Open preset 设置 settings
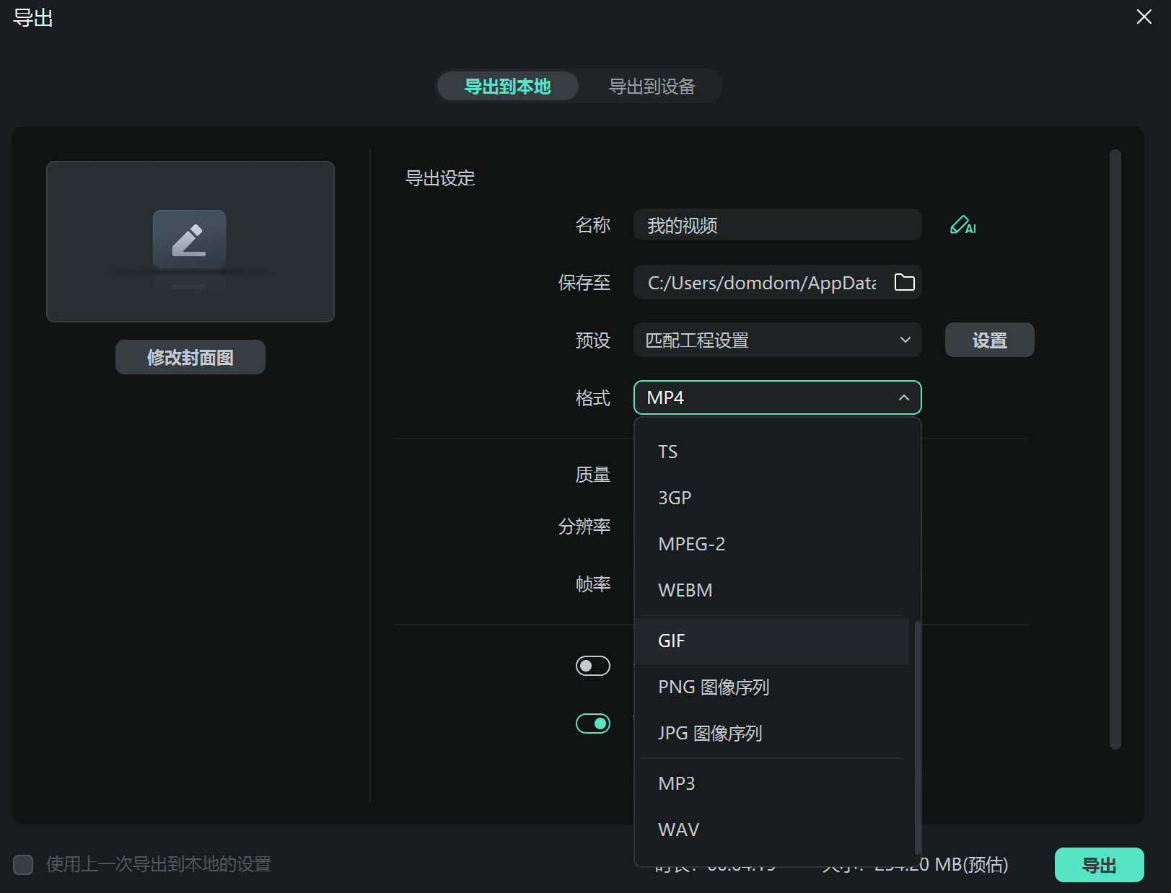The image size is (1171, 893). click(989, 340)
